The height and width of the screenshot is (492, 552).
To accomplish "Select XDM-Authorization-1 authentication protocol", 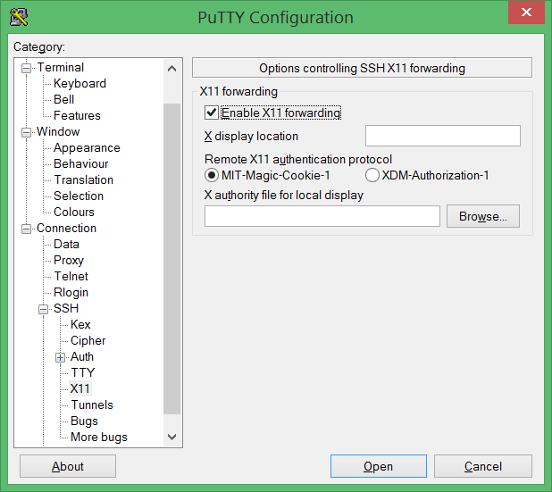I will (372, 175).
